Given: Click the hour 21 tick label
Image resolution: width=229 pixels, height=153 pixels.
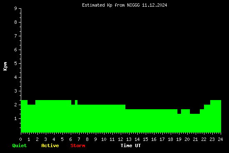Looking at the screenshot, I should (x=195, y=139).
